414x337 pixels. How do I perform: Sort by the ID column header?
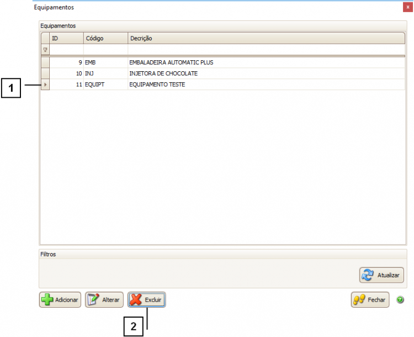tap(66, 38)
